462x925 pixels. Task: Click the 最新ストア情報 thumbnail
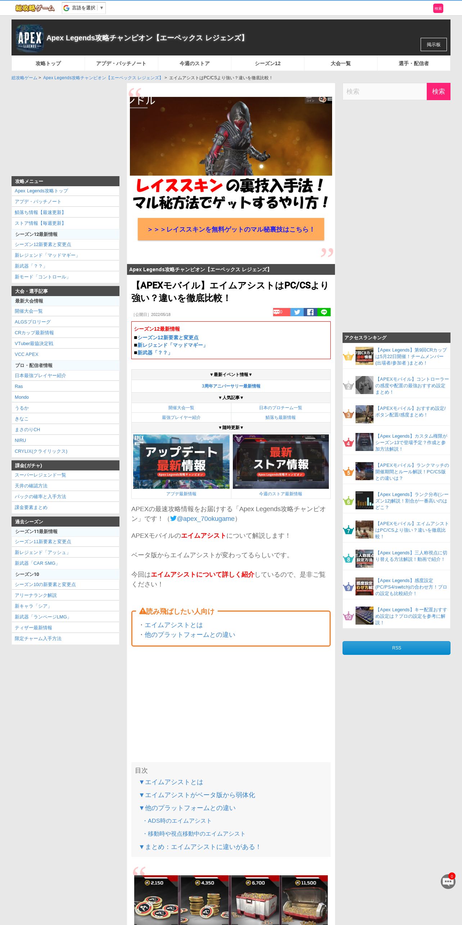point(281,461)
